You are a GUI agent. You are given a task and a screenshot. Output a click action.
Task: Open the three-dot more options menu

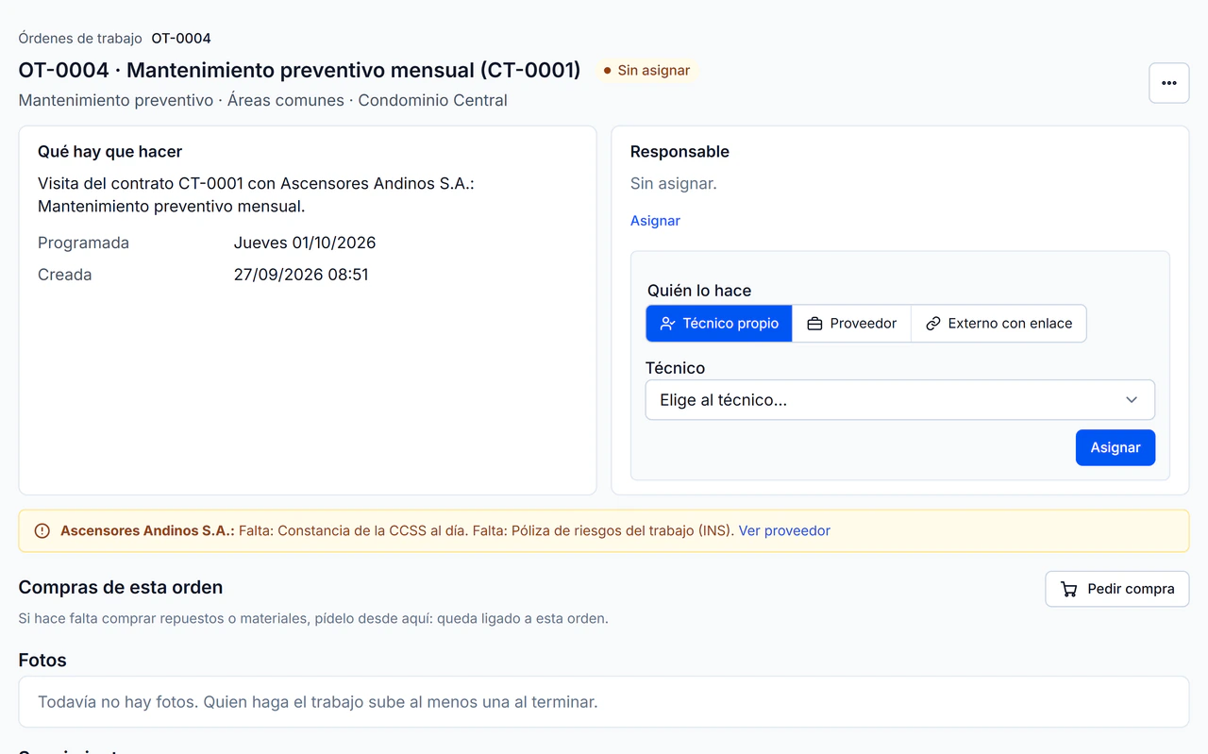pyautogui.click(x=1168, y=83)
